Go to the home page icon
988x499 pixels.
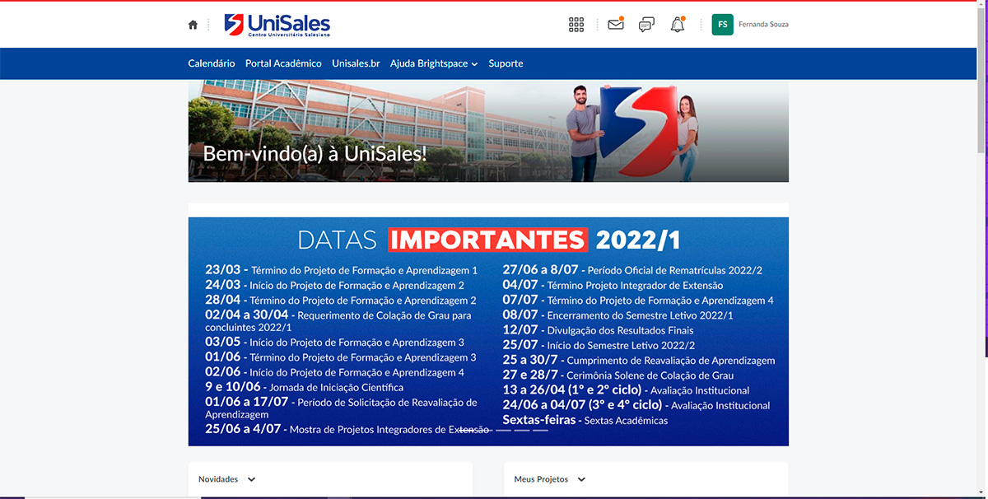[193, 25]
